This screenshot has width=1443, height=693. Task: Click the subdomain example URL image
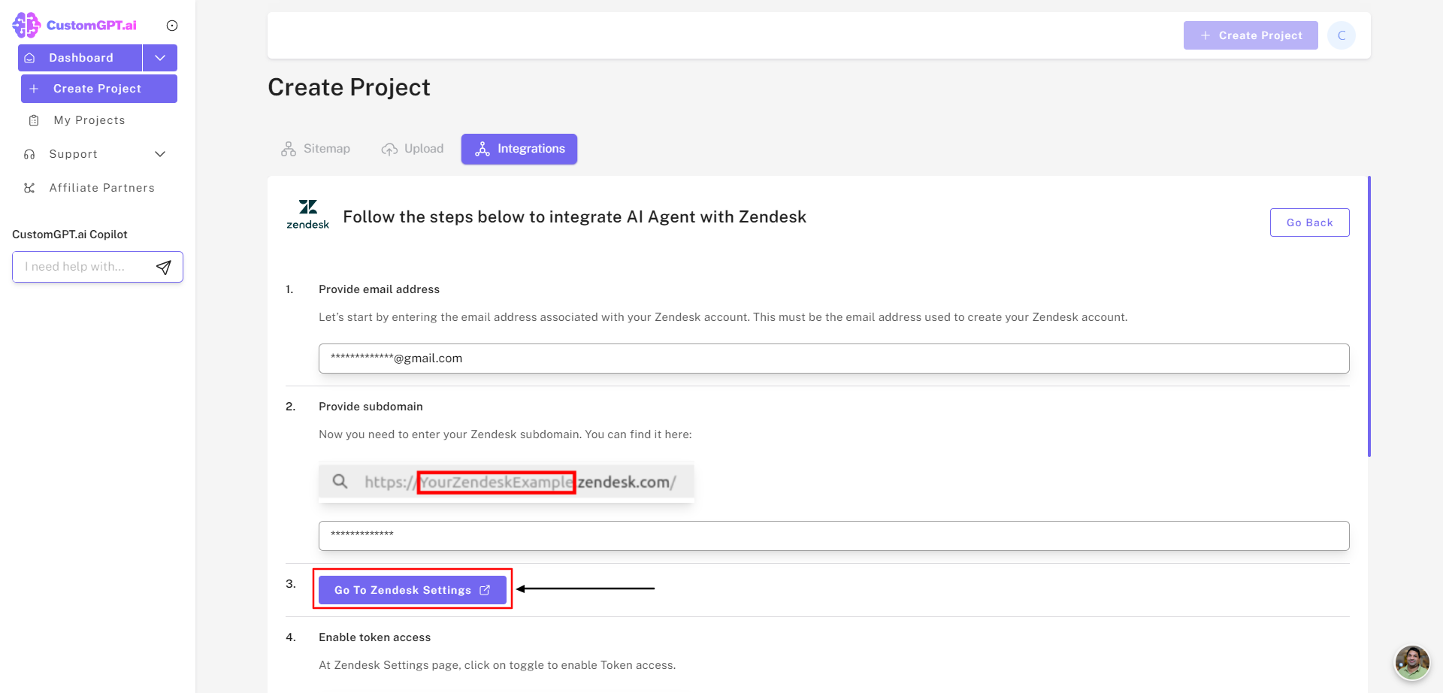click(x=506, y=483)
